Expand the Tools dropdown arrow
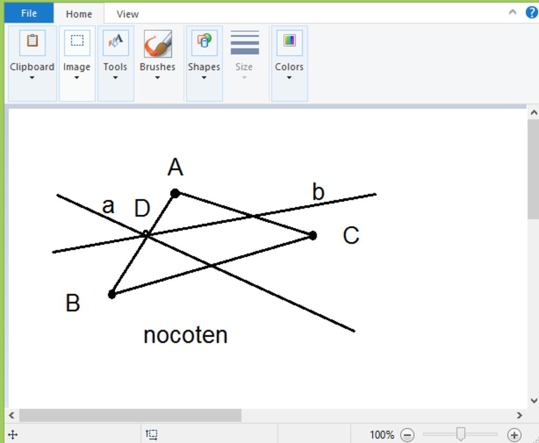 tap(115, 78)
